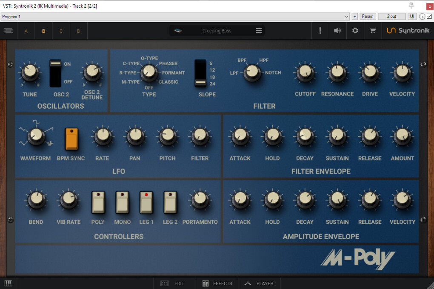Click the alert exclamation icon
434x289 pixels.
click(320, 31)
